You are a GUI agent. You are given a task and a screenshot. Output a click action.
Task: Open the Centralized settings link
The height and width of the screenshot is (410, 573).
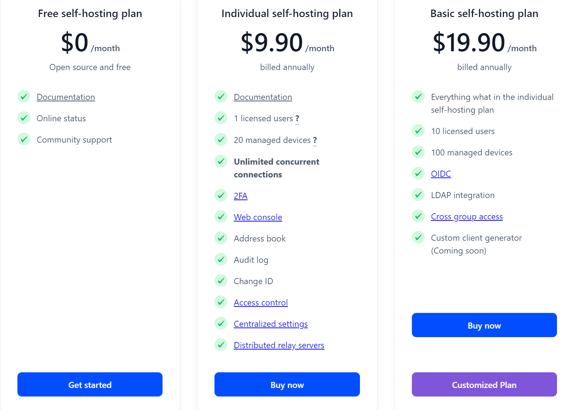point(271,324)
